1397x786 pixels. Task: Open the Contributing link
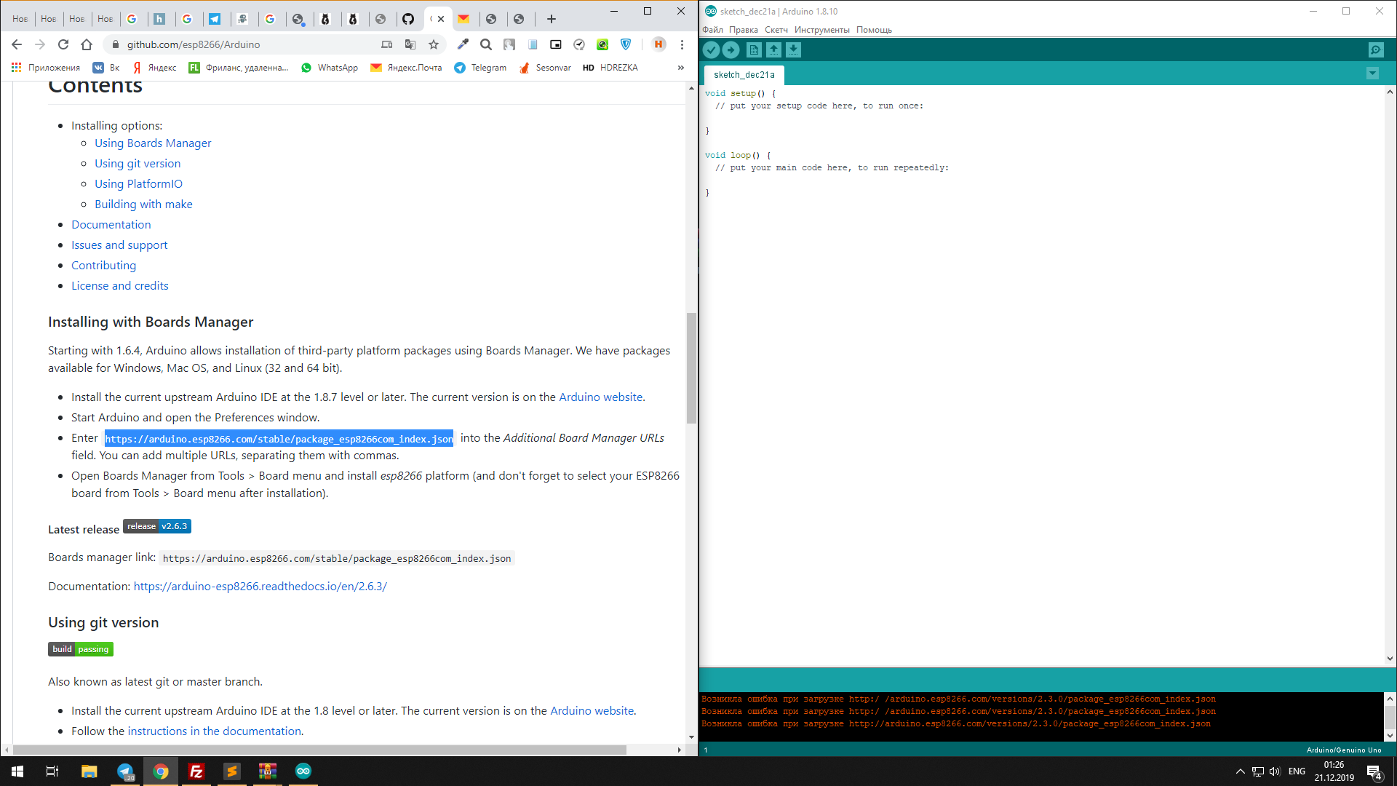click(103, 266)
